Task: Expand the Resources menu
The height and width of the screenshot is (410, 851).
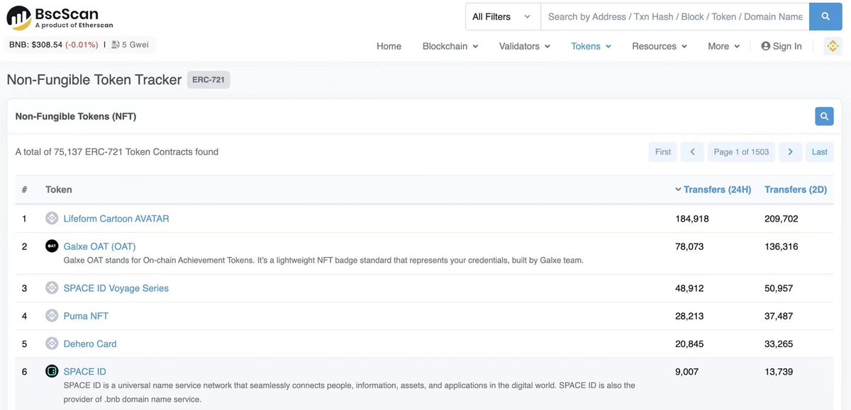Action: coord(660,46)
